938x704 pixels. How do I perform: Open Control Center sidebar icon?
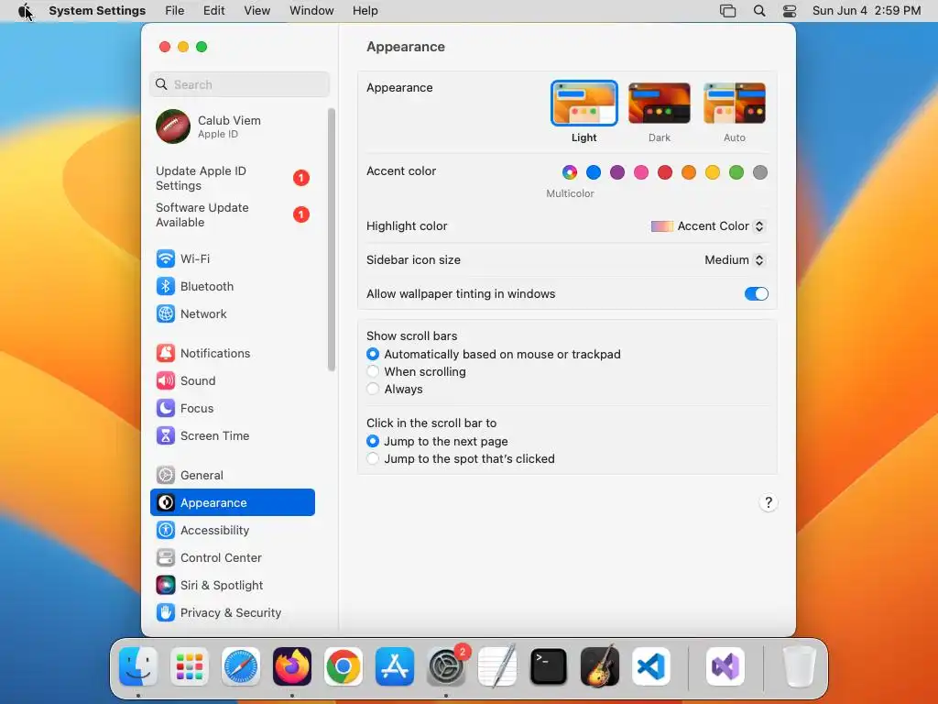[166, 558]
